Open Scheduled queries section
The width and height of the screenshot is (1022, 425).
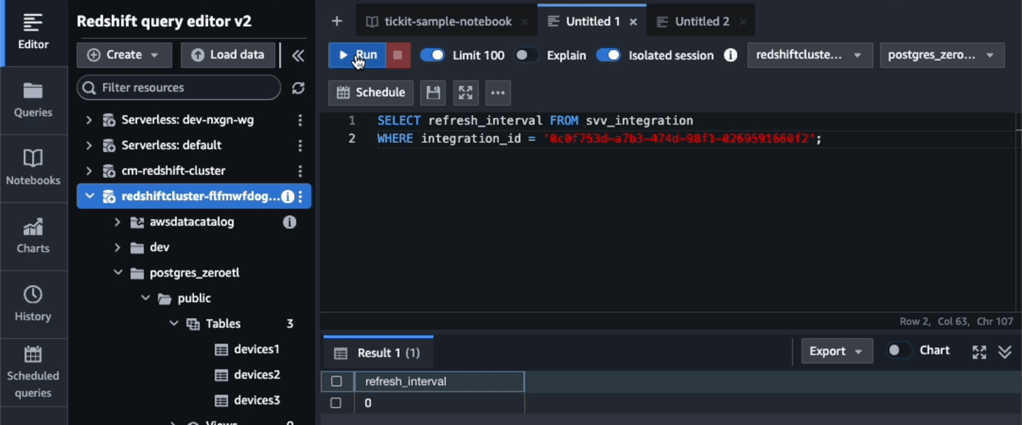click(x=33, y=372)
